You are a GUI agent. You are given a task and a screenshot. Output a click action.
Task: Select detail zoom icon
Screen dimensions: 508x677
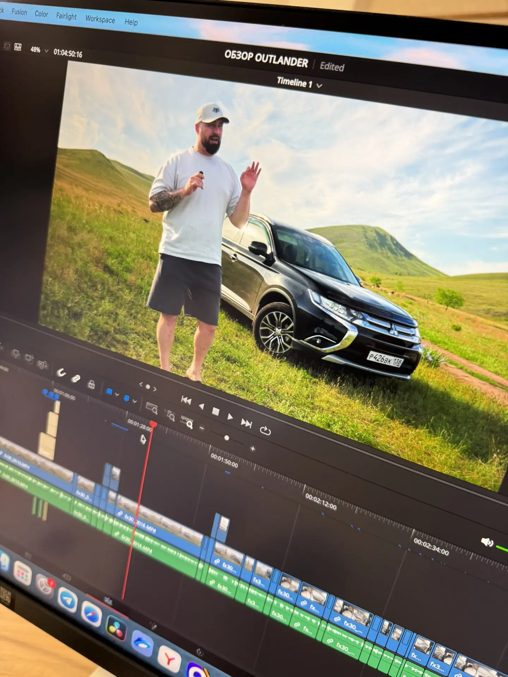click(x=171, y=416)
